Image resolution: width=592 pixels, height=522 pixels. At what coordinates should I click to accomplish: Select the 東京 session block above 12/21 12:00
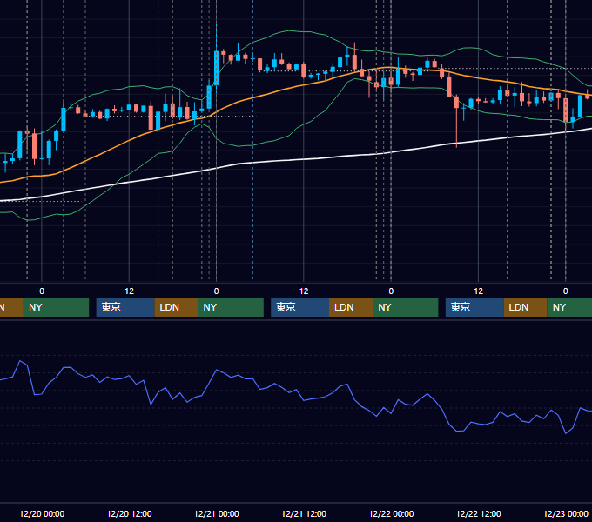click(299, 307)
